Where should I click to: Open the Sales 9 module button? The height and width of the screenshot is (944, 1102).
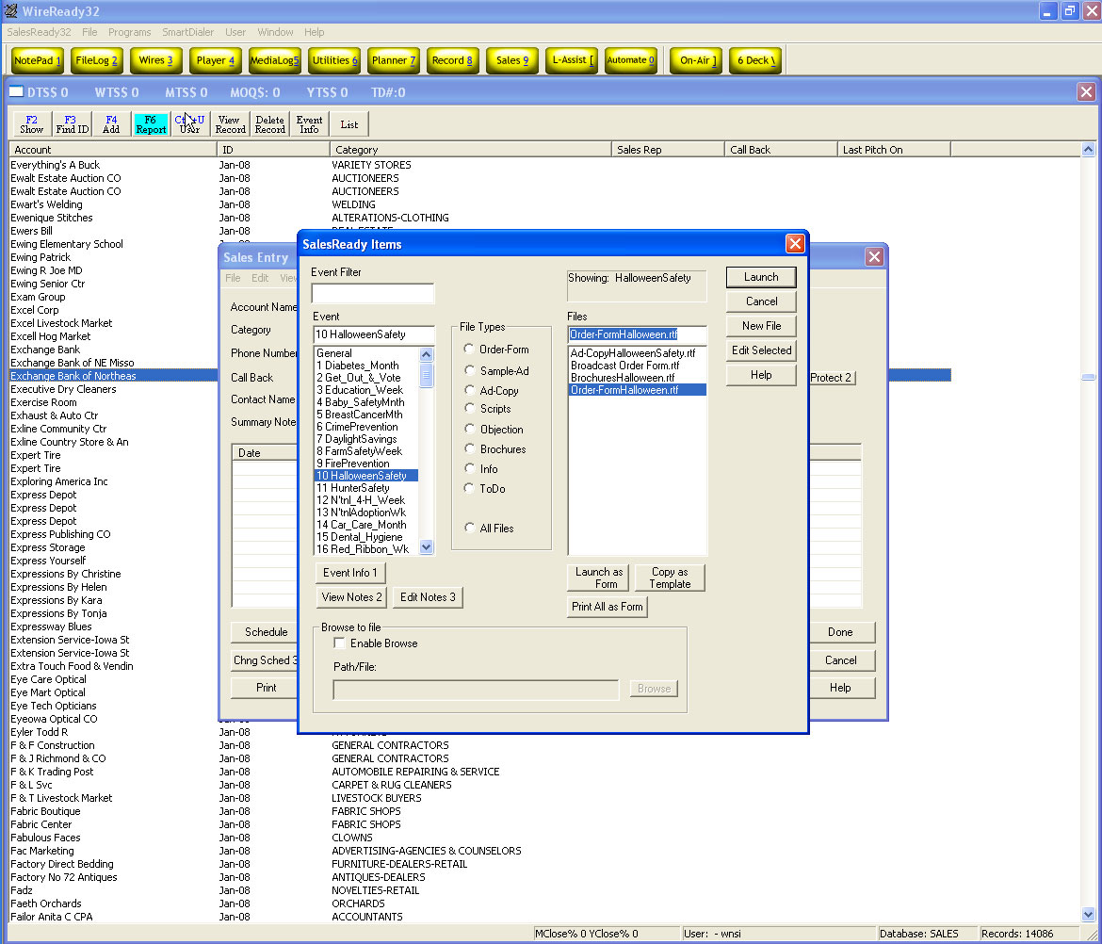point(512,60)
